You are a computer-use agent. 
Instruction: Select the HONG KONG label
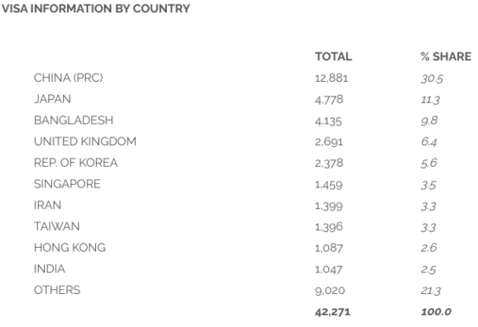(x=69, y=248)
